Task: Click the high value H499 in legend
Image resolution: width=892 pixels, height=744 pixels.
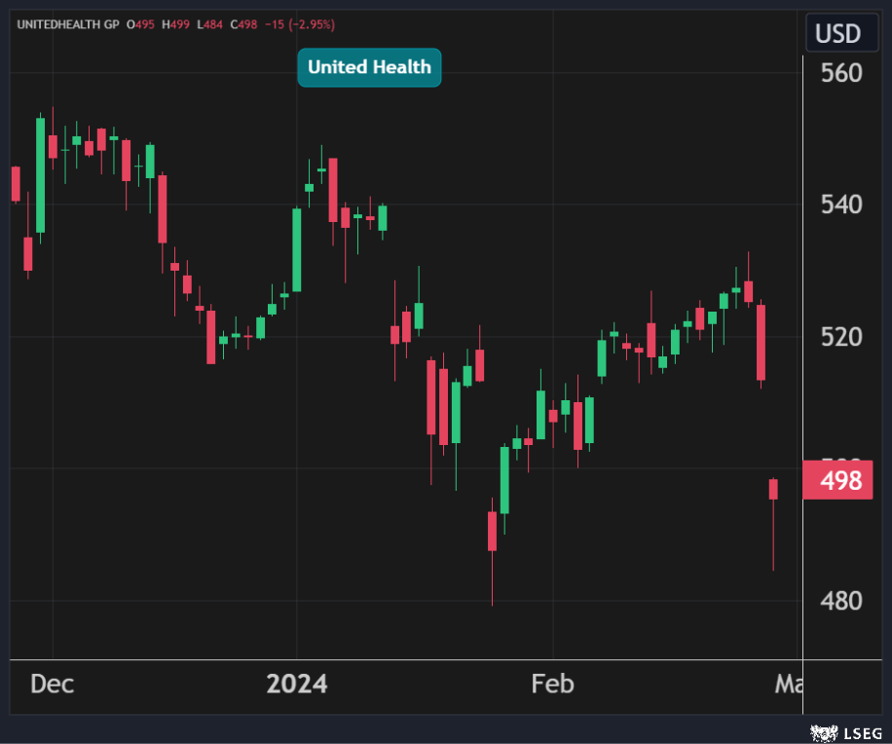Action: [175, 23]
